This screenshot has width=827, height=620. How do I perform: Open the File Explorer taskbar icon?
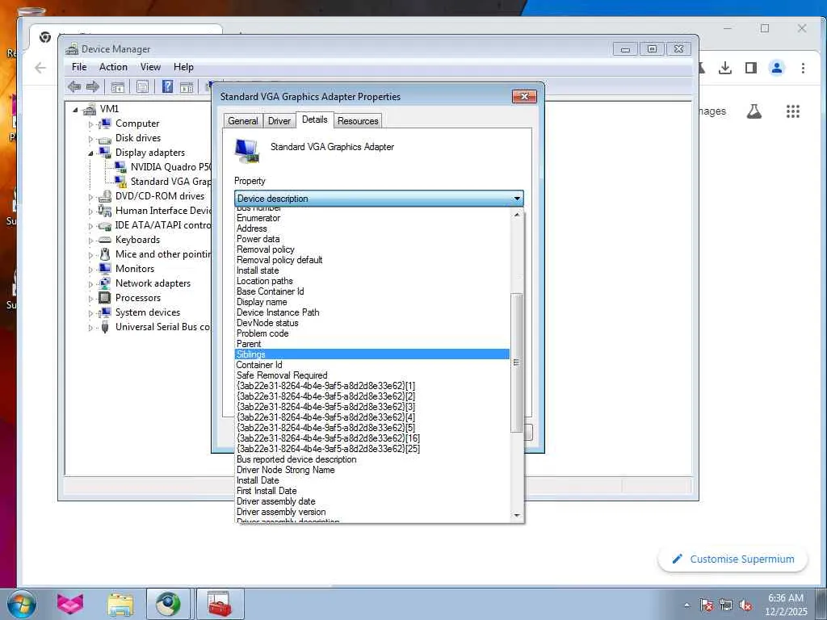click(x=120, y=604)
